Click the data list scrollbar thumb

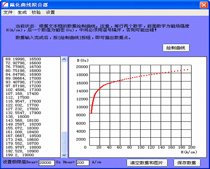[x=64, y=142]
